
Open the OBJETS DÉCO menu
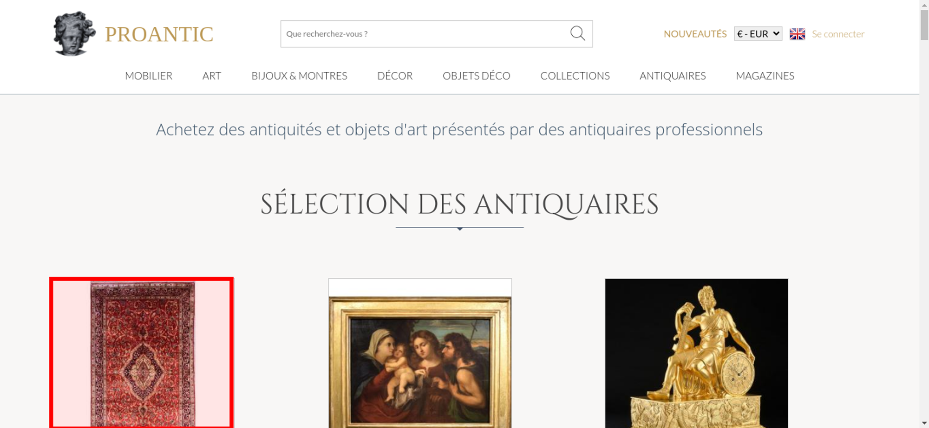[x=477, y=76]
